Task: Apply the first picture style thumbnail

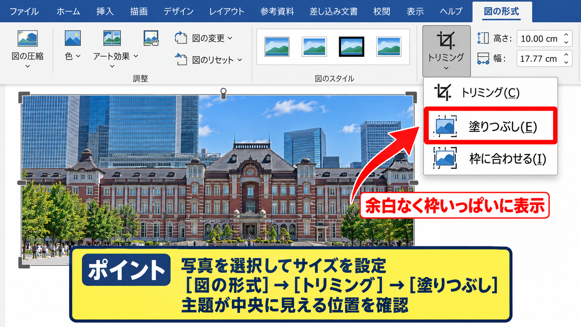Action: point(277,47)
